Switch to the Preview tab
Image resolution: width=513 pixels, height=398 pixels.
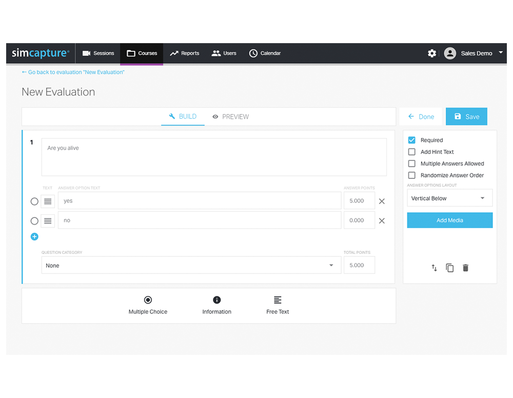click(x=230, y=116)
